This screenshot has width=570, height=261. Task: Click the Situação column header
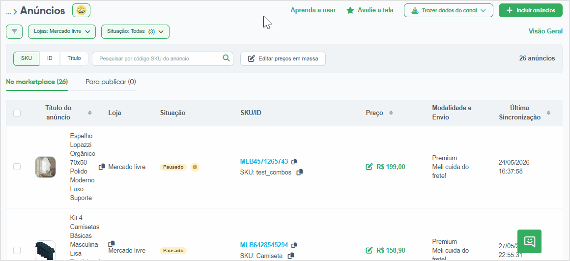click(172, 113)
